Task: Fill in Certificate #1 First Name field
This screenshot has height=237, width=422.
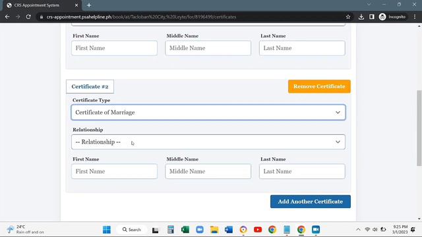Action: click(x=114, y=48)
